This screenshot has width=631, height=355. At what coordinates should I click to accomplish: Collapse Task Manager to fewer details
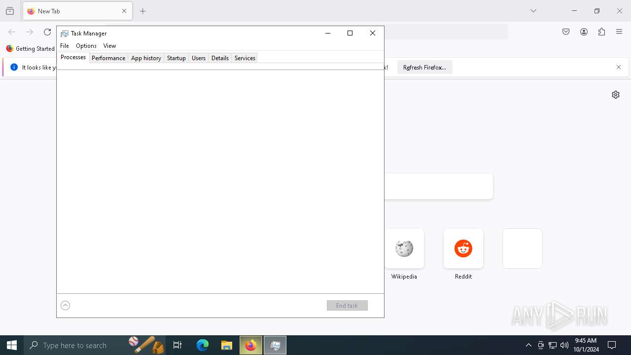click(65, 306)
